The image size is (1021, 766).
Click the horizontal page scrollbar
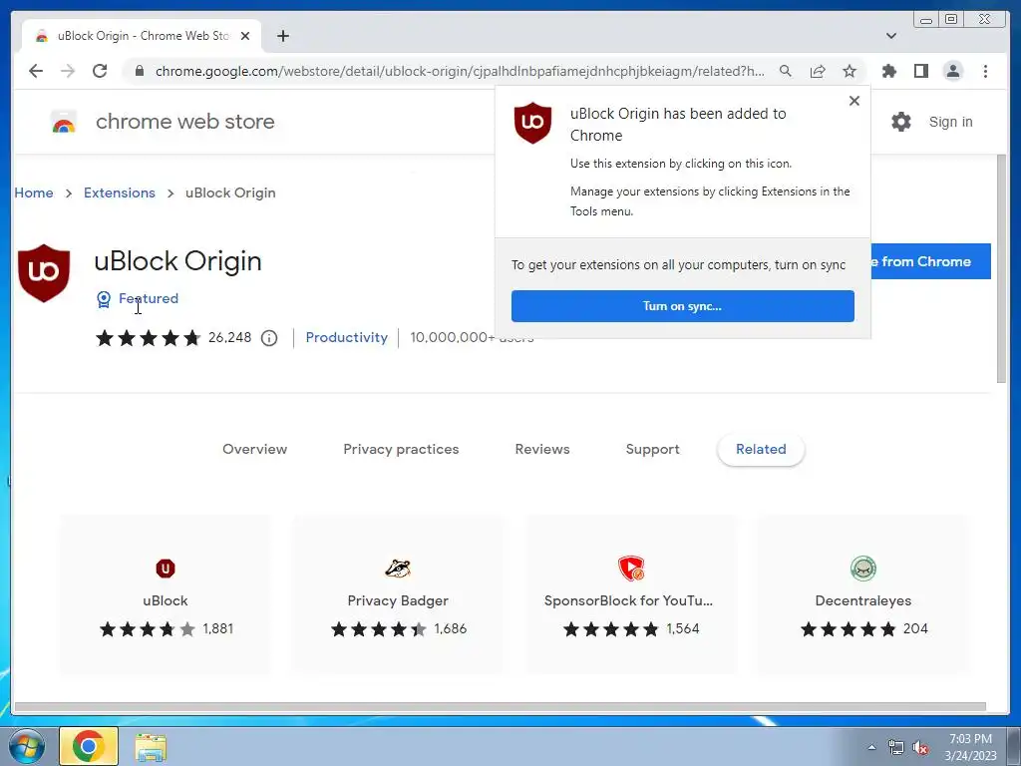click(501, 707)
